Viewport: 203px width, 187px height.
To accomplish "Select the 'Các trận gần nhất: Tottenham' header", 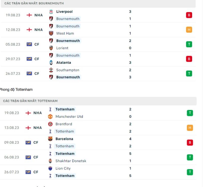I will (30, 101).
